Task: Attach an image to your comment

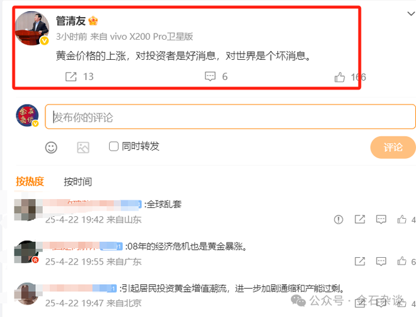Action: (x=83, y=147)
